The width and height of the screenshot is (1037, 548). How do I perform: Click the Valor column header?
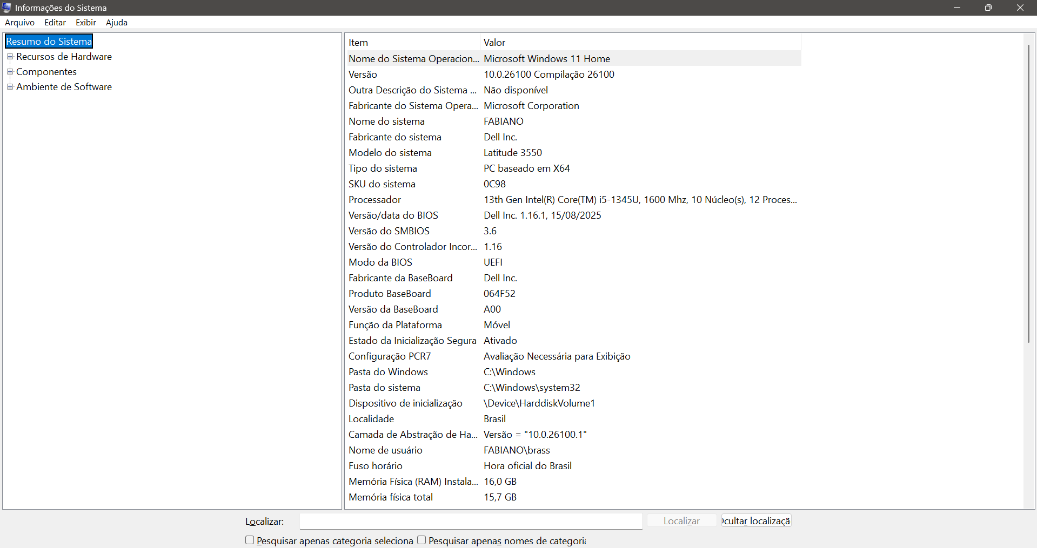coord(640,43)
